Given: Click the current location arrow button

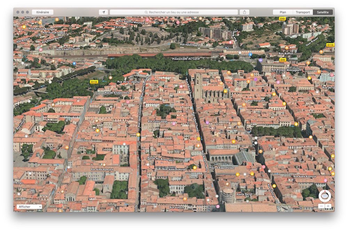Looking at the screenshot, I should coord(103,12).
